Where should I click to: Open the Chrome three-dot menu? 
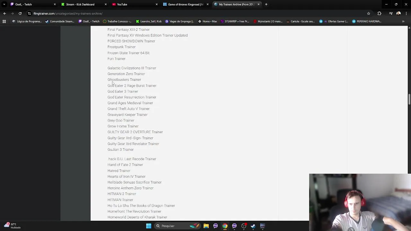click(x=406, y=13)
